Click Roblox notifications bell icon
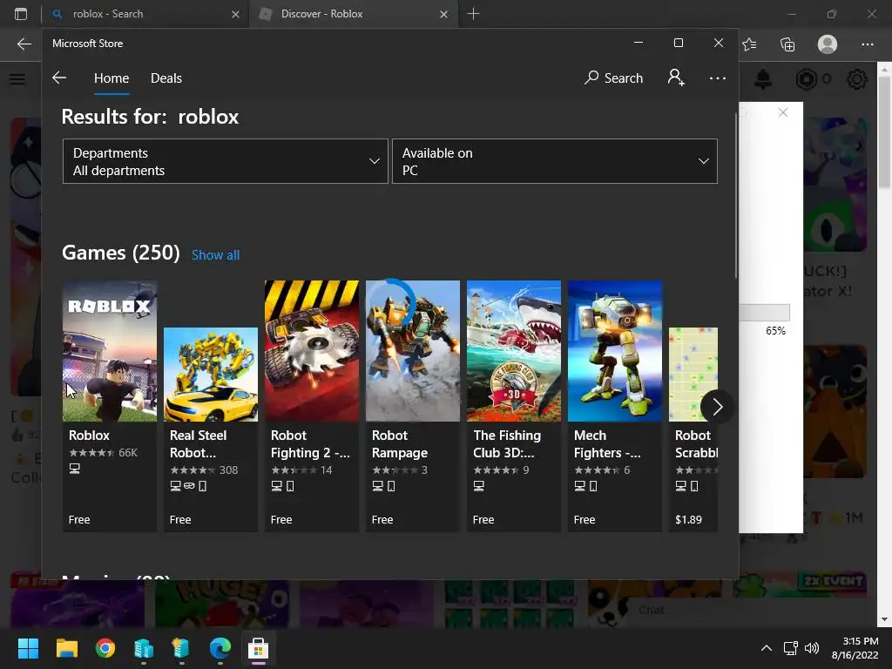This screenshot has height=669, width=892. coord(763,79)
